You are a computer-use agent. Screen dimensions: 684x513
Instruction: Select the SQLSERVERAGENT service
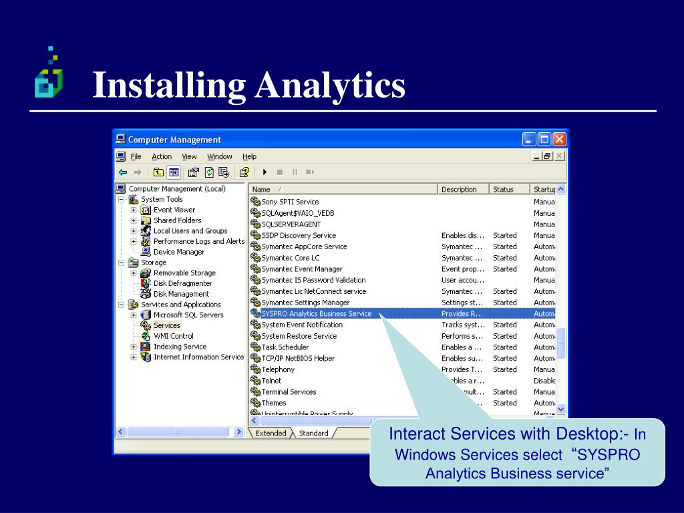pyautogui.click(x=291, y=224)
